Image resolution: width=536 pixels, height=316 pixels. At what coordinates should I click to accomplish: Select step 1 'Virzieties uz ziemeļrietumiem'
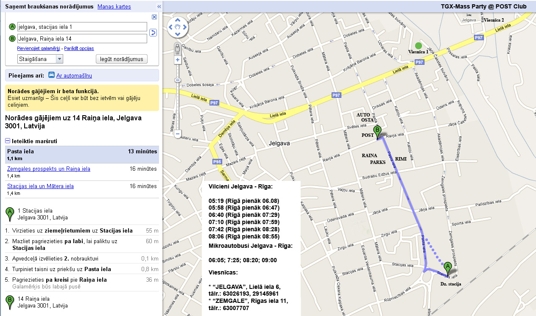pyautogui.click(x=82, y=231)
